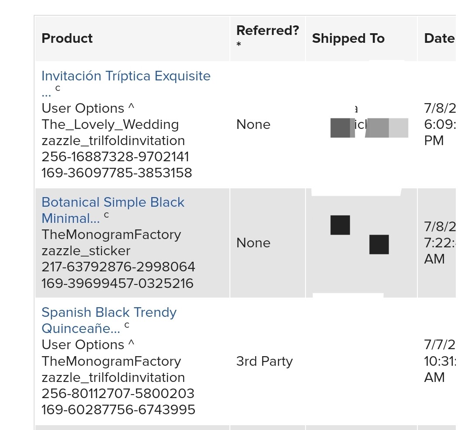Click the Referred? column header
Viewport: 472px width, 430px height.
[x=267, y=31]
